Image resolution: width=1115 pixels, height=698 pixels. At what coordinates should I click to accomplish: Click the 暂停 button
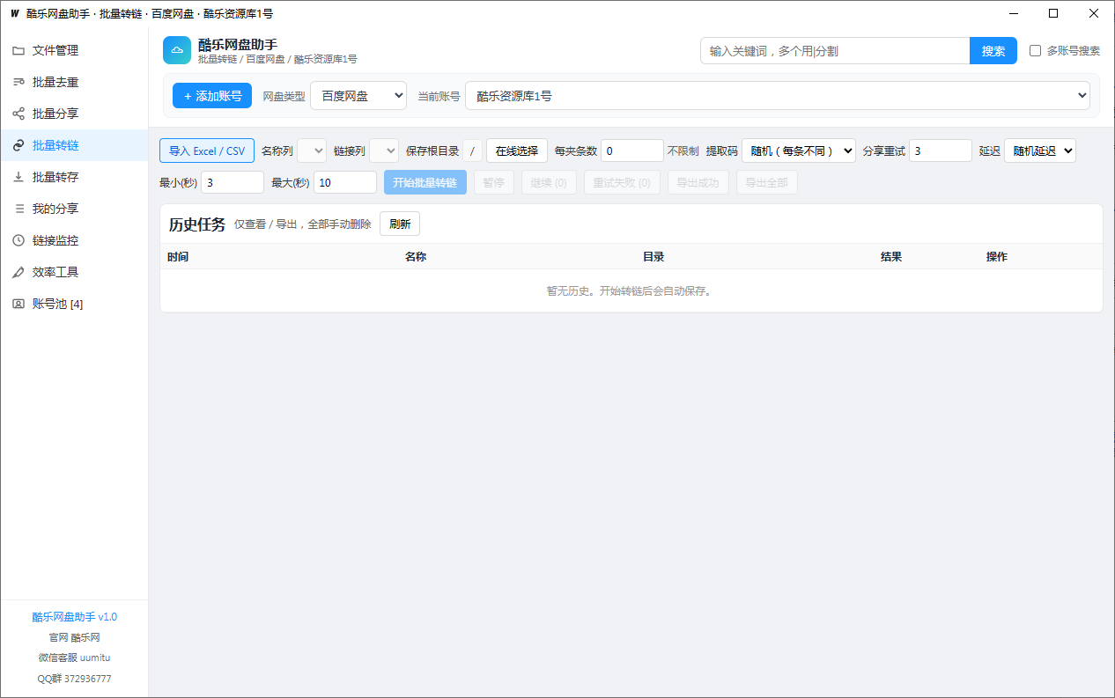494,182
